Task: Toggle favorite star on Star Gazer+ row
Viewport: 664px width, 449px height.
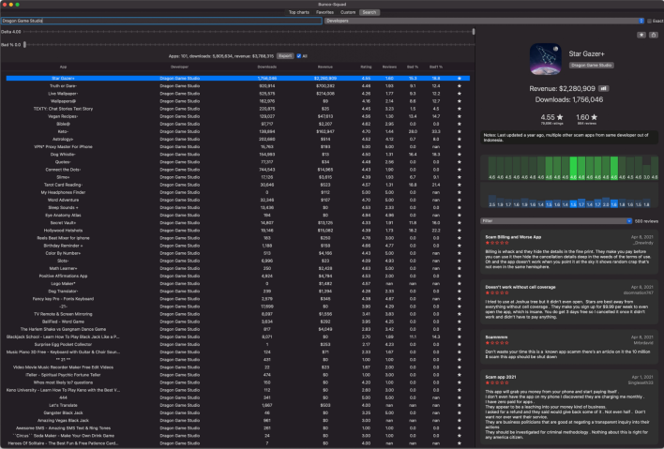Action: coord(460,79)
